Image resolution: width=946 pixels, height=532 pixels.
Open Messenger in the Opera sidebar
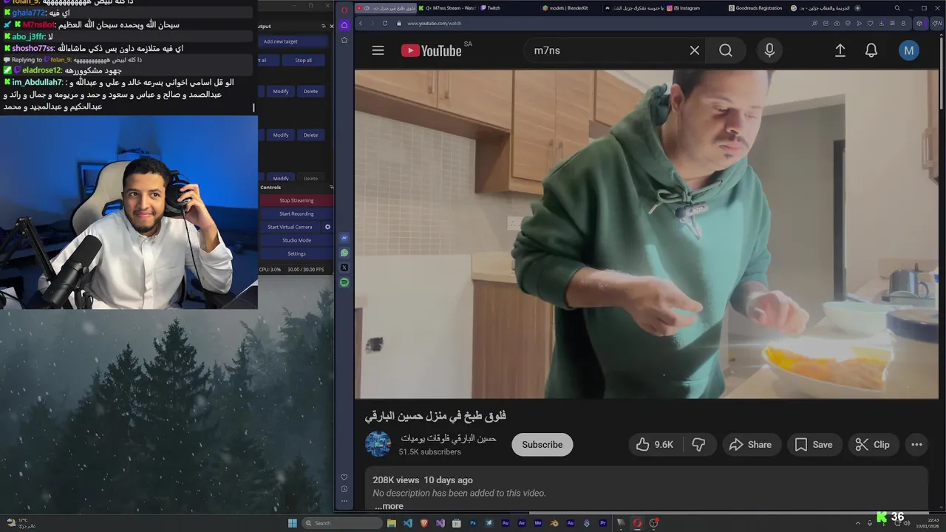[x=344, y=238]
